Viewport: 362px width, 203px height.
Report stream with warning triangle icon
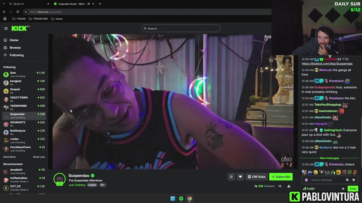click(x=289, y=186)
